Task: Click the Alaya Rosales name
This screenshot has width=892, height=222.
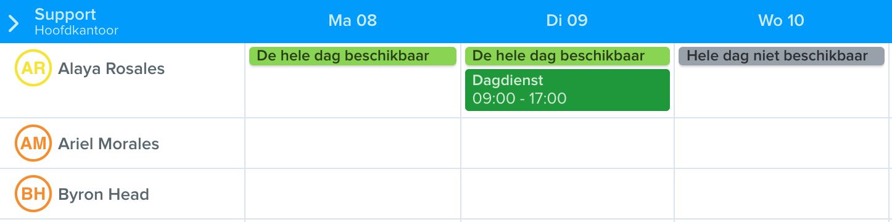Action: click(112, 69)
